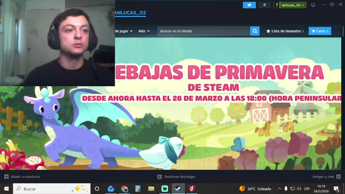Open the ANLUCAS_02 profile tab

[130, 13]
